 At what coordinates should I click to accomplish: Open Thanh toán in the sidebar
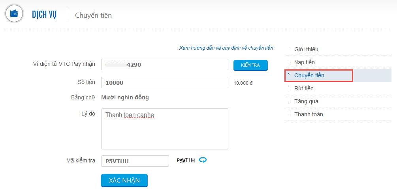309,114
